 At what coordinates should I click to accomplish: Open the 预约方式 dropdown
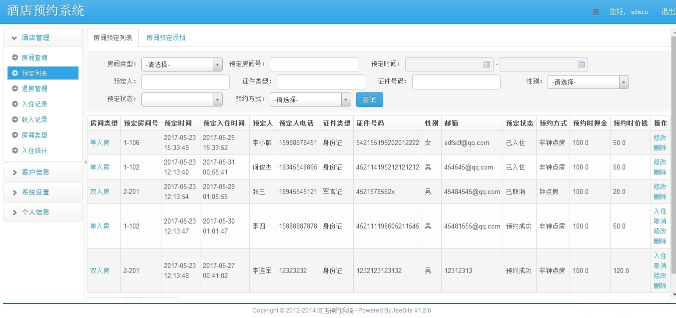point(310,99)
